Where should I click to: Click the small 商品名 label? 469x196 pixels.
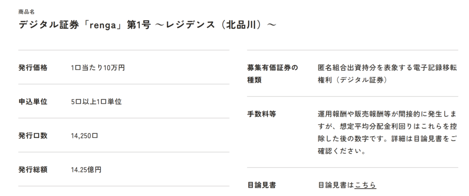click(26, 11)
